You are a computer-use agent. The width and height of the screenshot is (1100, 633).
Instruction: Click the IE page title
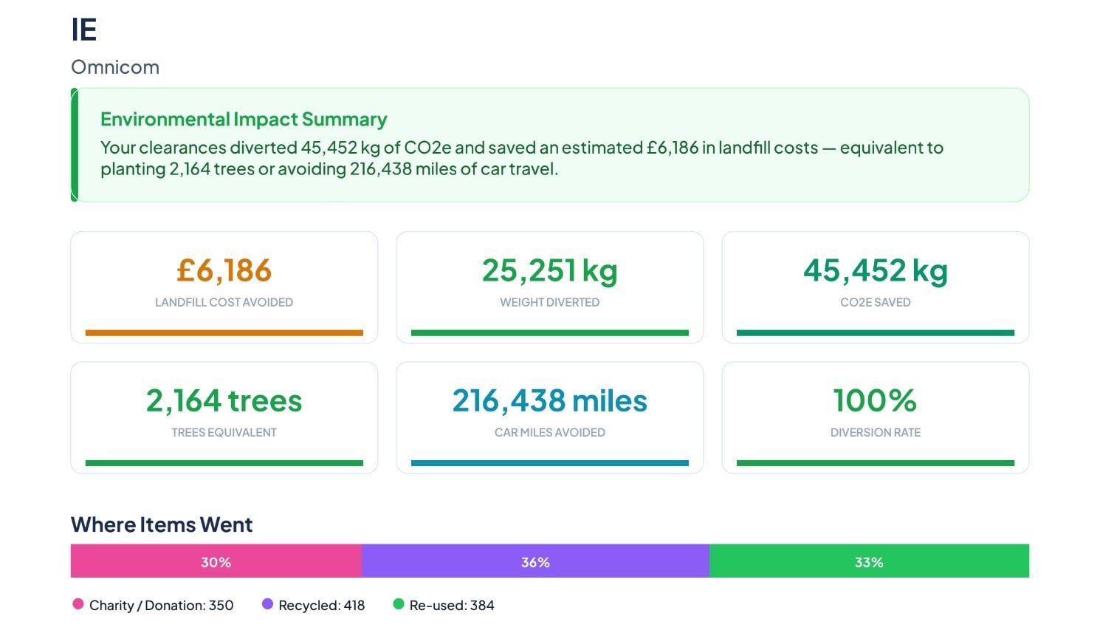[x=84, y=30]
